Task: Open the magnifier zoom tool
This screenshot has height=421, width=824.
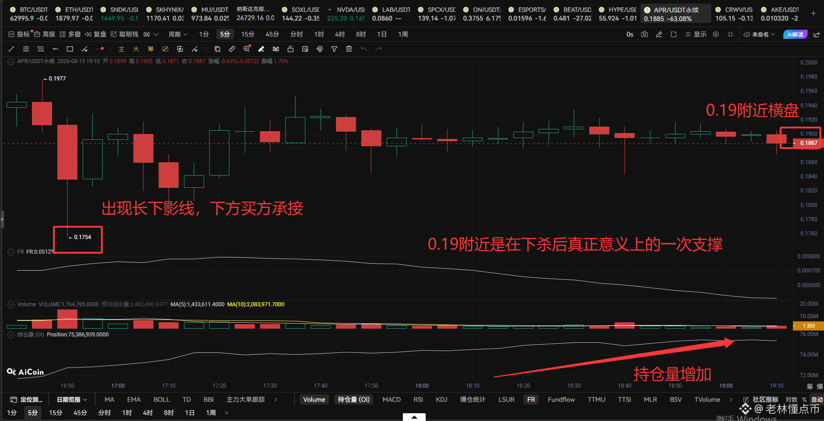Action: (x=247, y=49)
